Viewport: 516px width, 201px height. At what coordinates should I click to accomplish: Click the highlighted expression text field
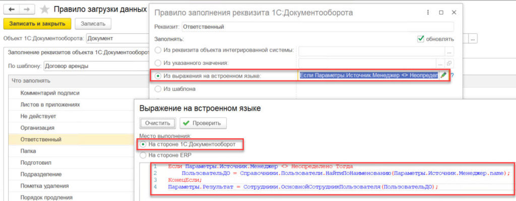click(369, 75)
